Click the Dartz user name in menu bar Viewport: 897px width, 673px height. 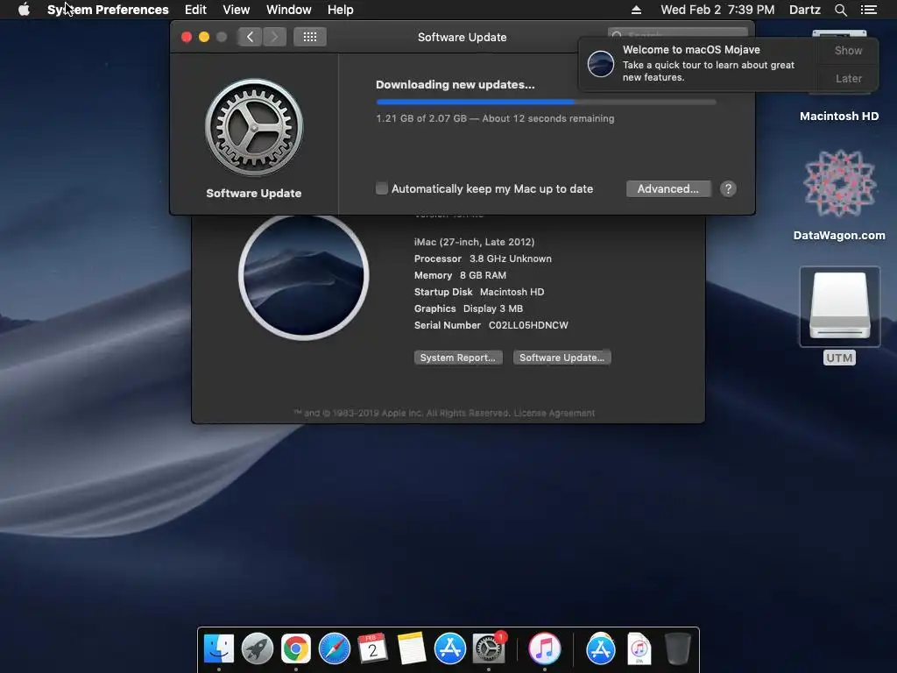(x=804, y=10)
